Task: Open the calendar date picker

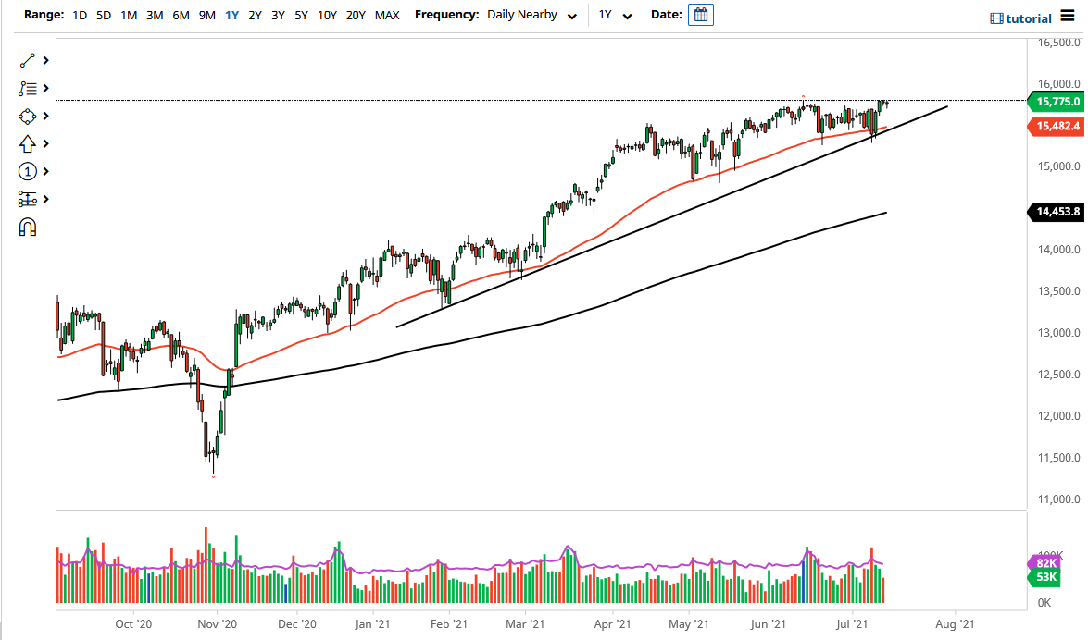Action: click(x=701, y=15)
